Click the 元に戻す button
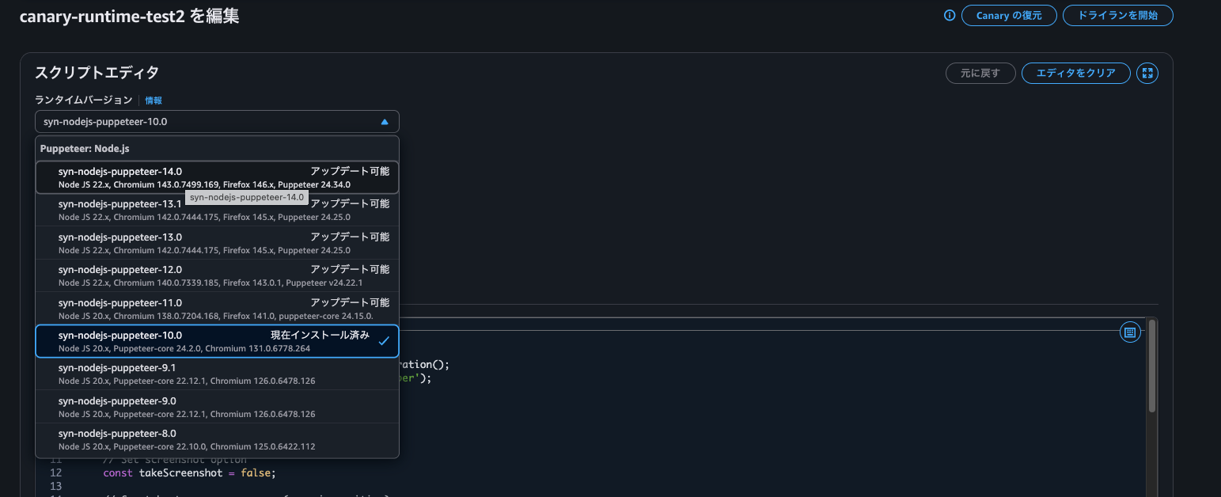 (x=980, y=74)
